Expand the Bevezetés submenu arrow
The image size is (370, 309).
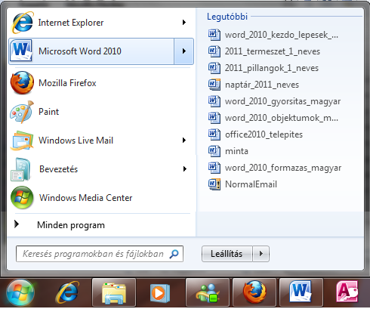point(185,169)
